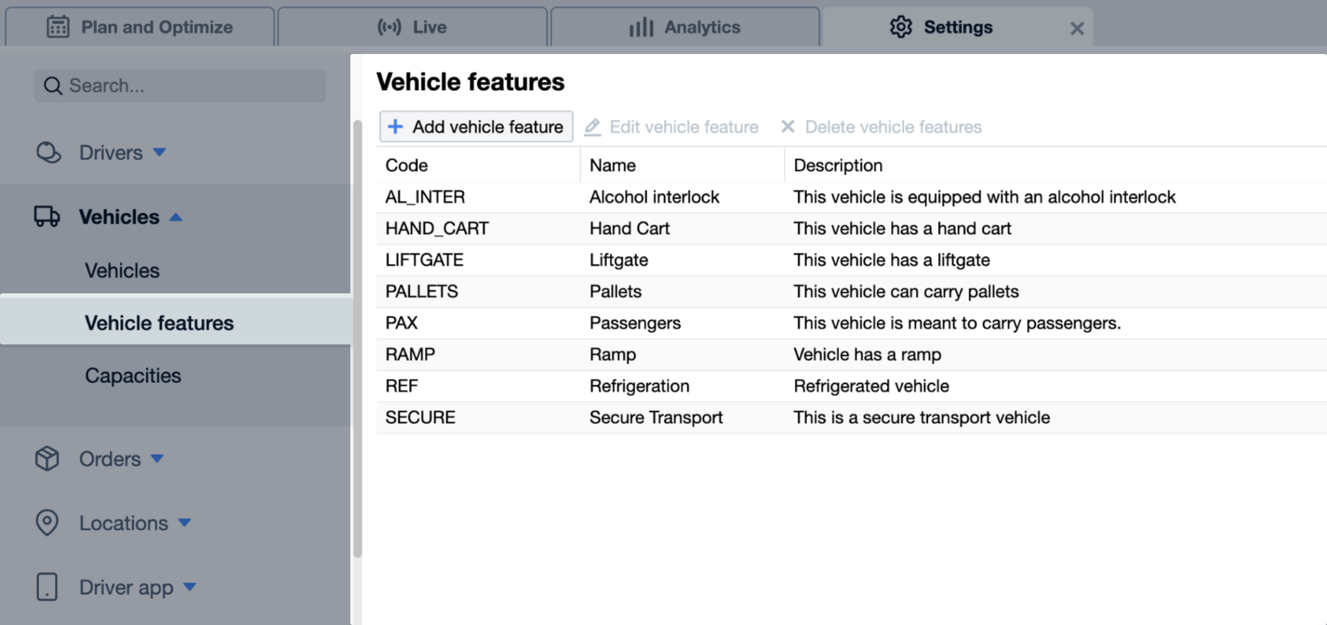Click the Settings gear icon
Viewport: 1327px width, 625px height.
point(900,27)
